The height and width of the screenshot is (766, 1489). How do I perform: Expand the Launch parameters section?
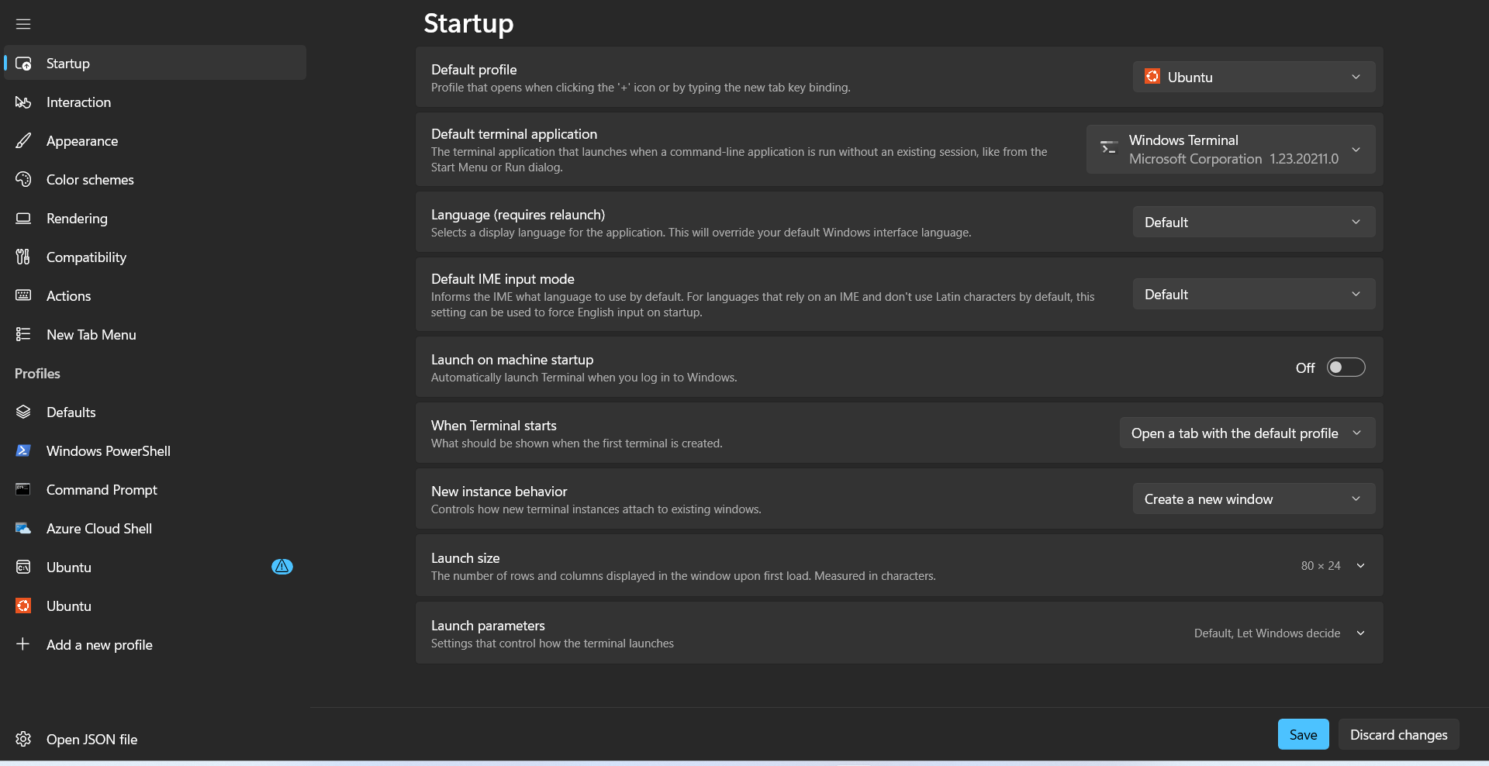point(899,633)
